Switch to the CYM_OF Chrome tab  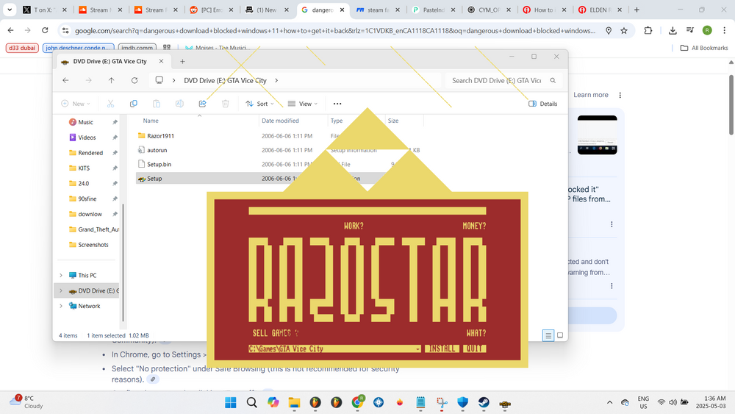489,10
